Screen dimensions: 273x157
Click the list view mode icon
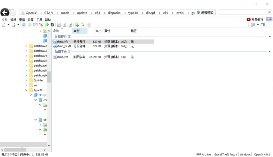253,25
